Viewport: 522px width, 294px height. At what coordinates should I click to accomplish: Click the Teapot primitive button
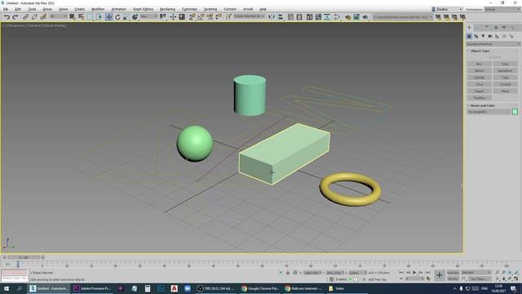(x=480, y=91)
